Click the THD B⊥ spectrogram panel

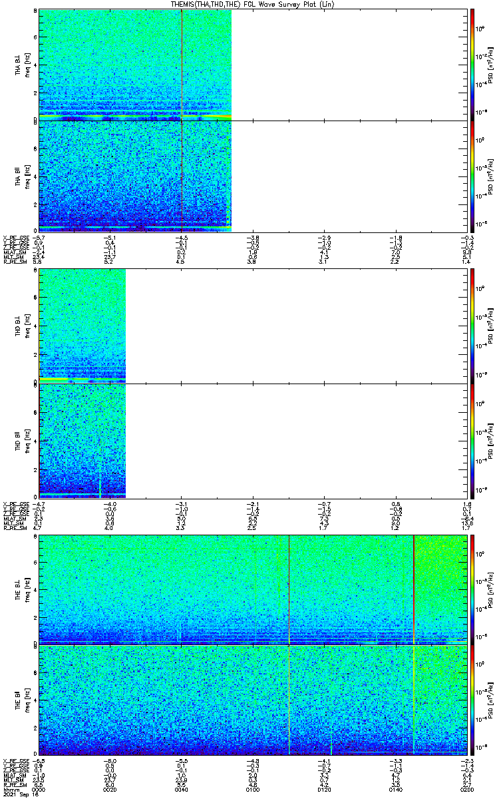pos(253,326)
